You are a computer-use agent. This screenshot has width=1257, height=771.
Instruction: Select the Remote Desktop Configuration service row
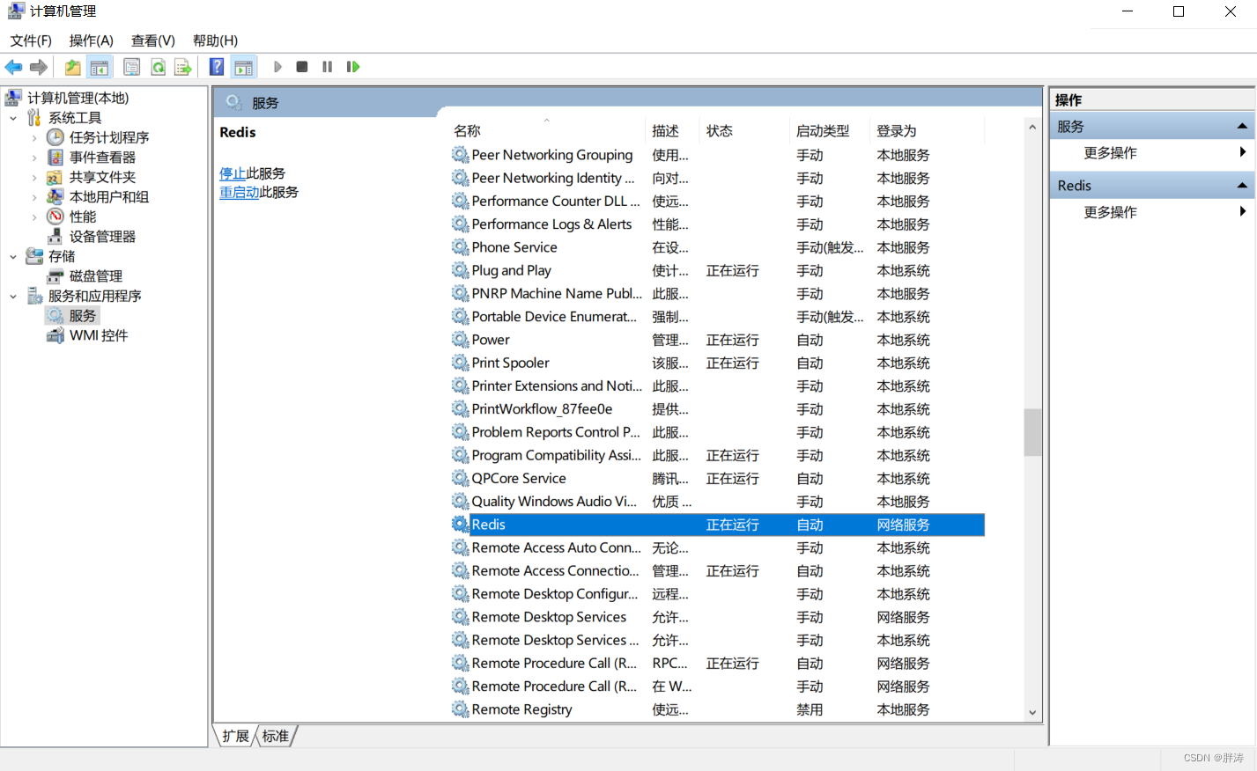(717, 594)
